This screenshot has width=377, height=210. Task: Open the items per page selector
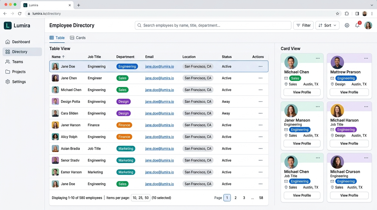141,198
